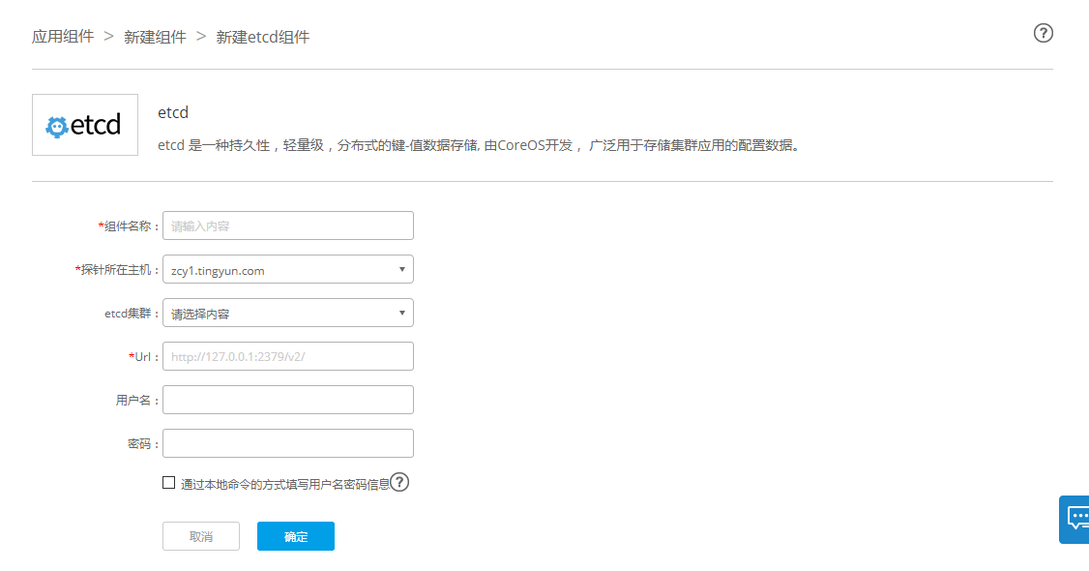Open the help icon at top right
This screenshot has height=571, width=1089.
coord(1043,33)
